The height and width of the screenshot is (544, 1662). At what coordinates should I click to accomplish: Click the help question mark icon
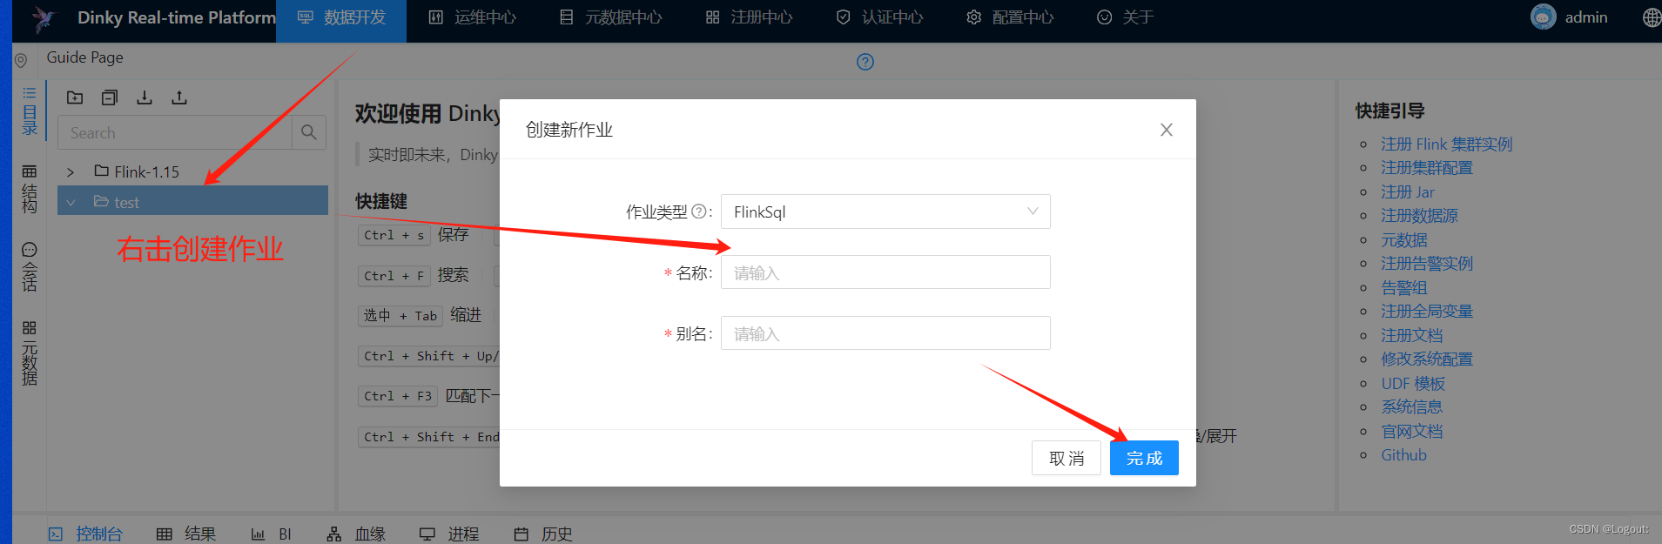coord(865,62)
